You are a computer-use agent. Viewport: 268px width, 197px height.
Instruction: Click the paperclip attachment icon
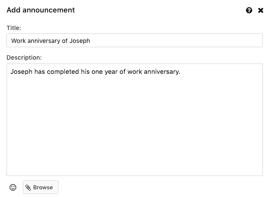pyautogui.click(x=28, y=188)
